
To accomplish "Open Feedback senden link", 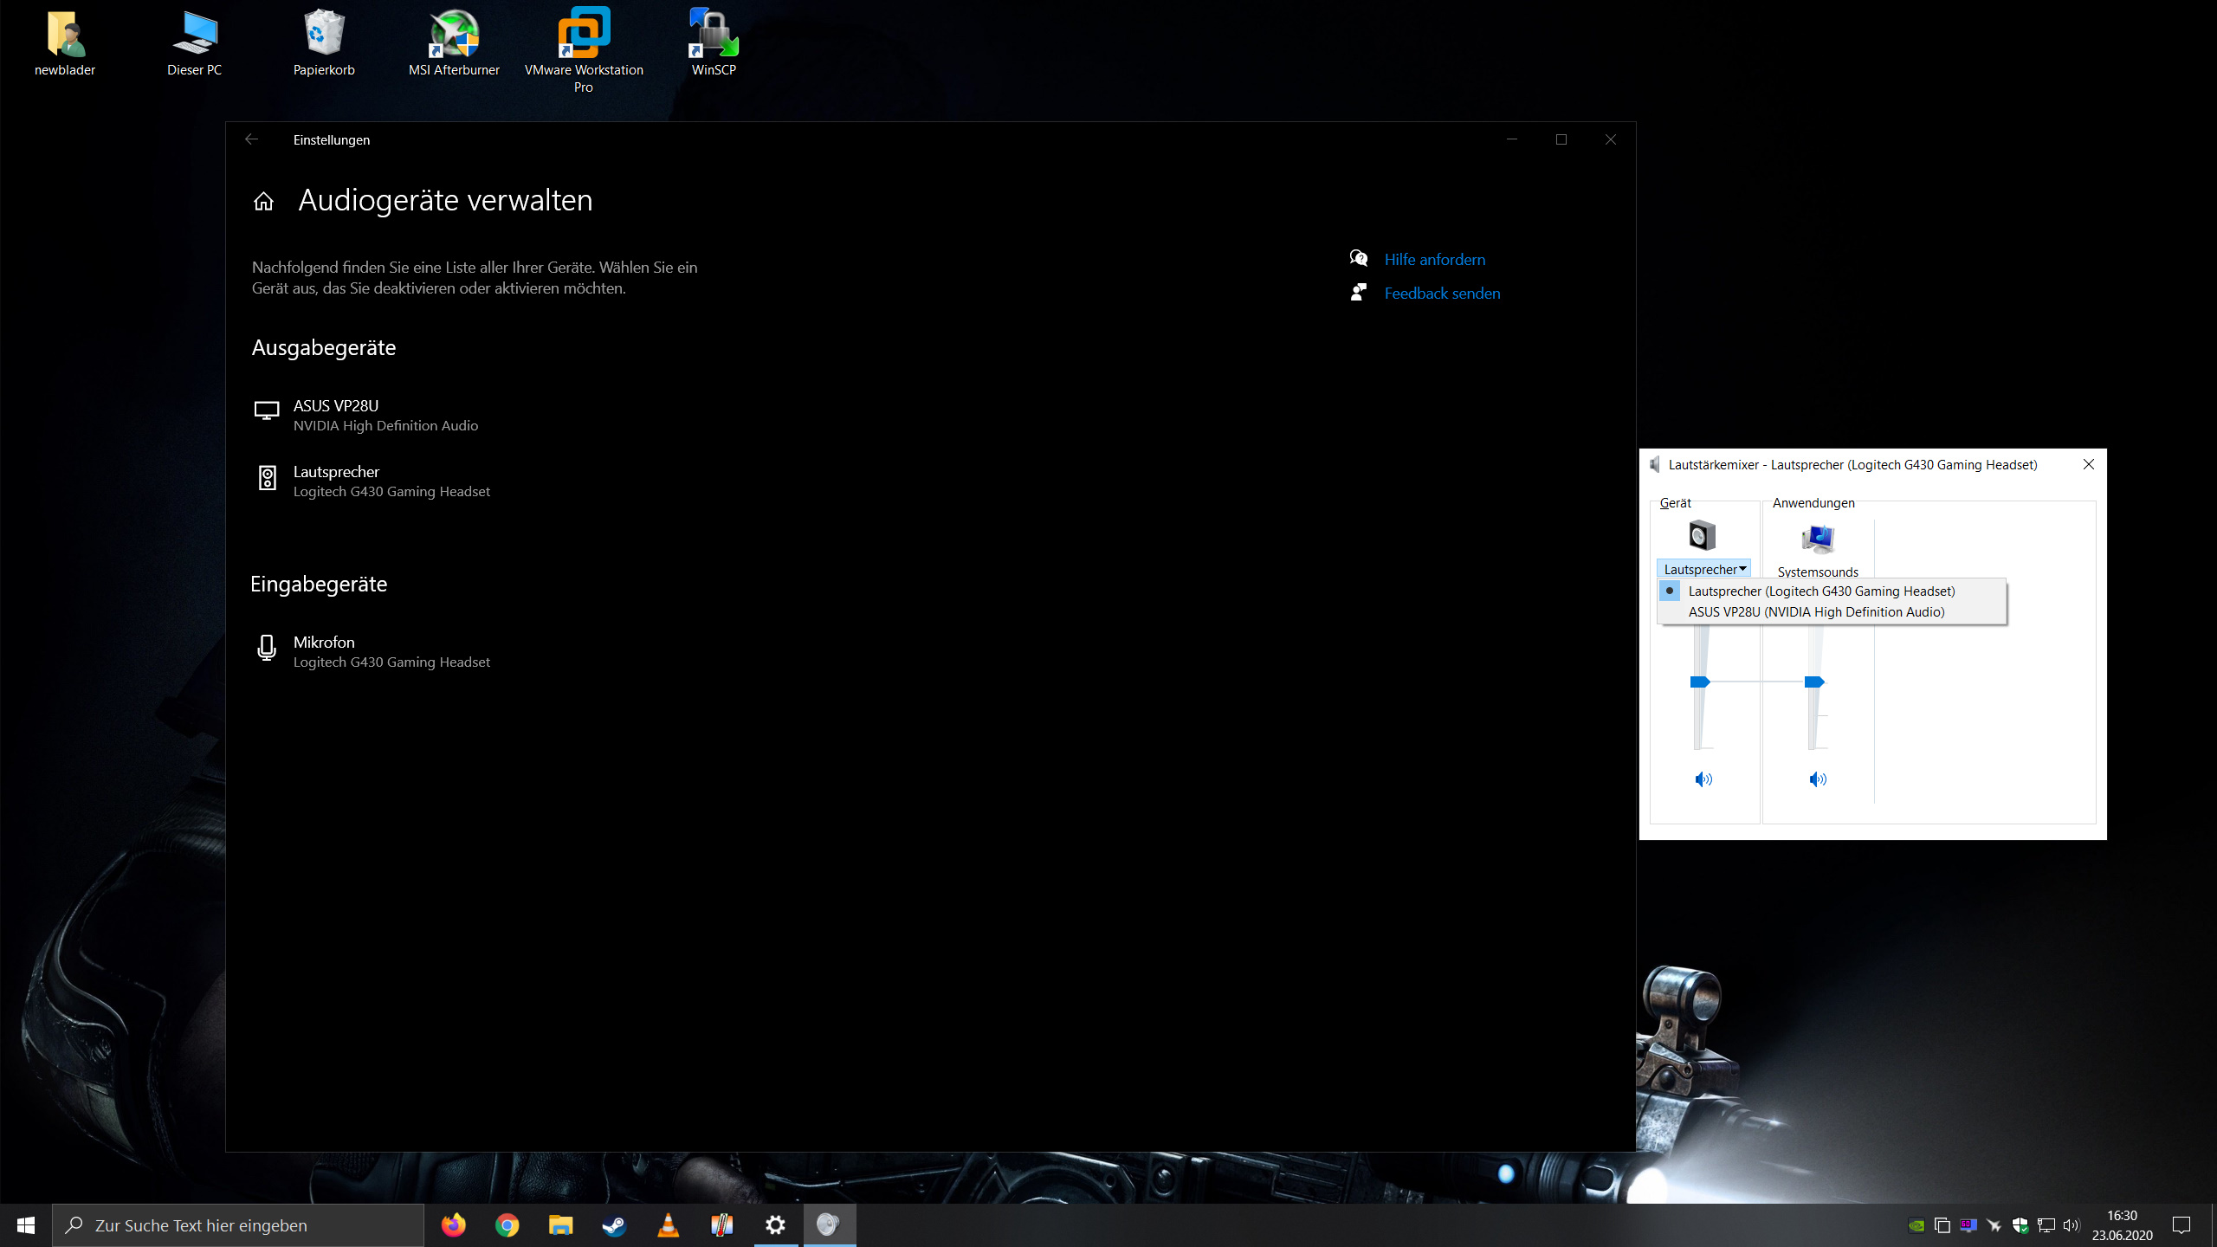I will point(1441,293).
